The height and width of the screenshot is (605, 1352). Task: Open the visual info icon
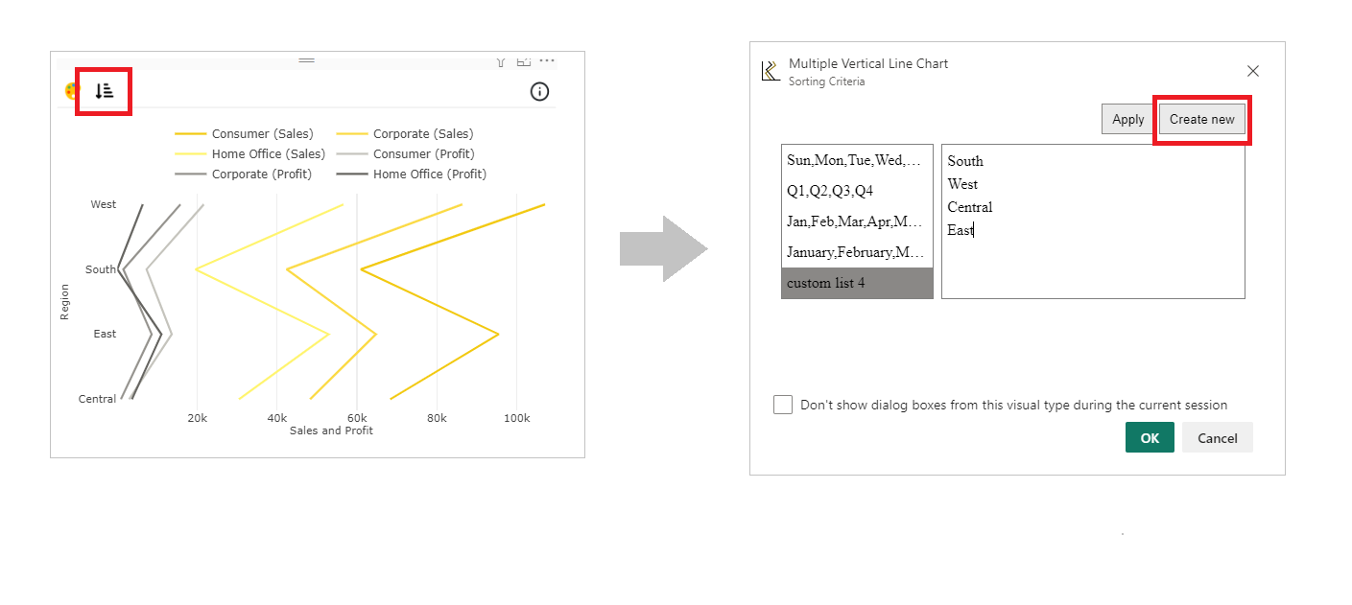[x=539, y=92]
